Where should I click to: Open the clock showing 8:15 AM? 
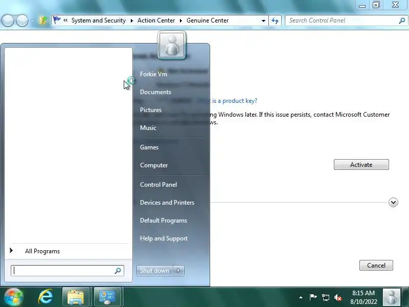click(363, 297)
